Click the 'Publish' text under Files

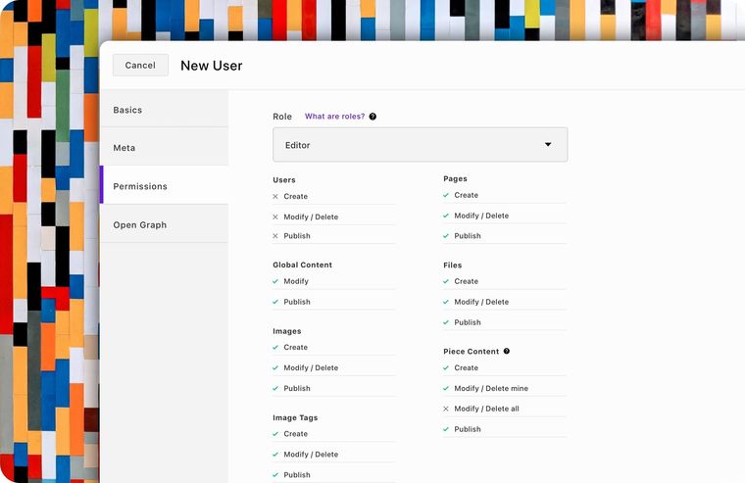pyautogui.click(x=468, y=322)
